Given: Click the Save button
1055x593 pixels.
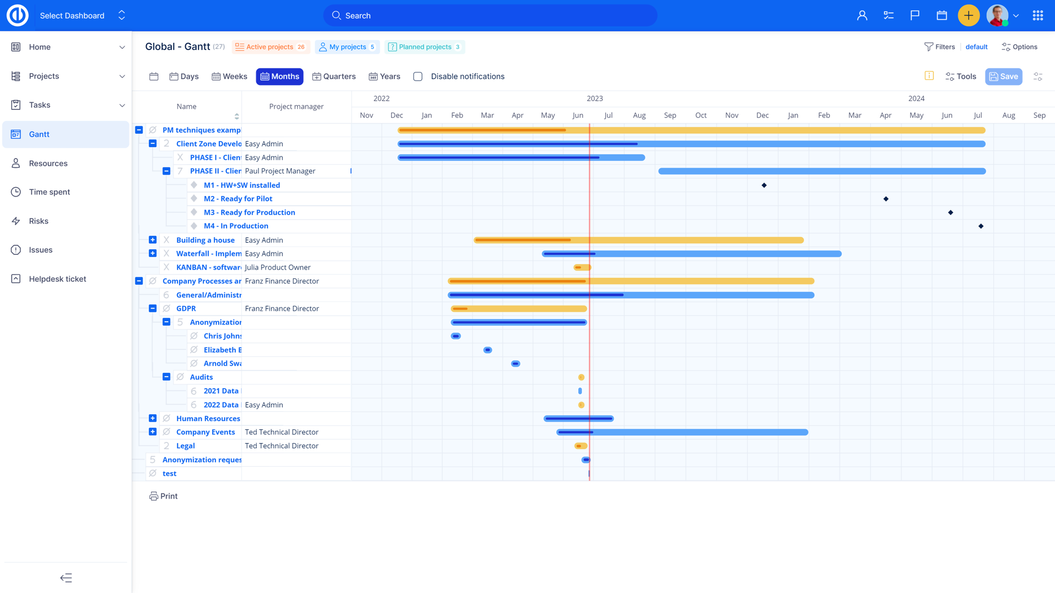Looking at the screenshot, I should point(1003,76).
